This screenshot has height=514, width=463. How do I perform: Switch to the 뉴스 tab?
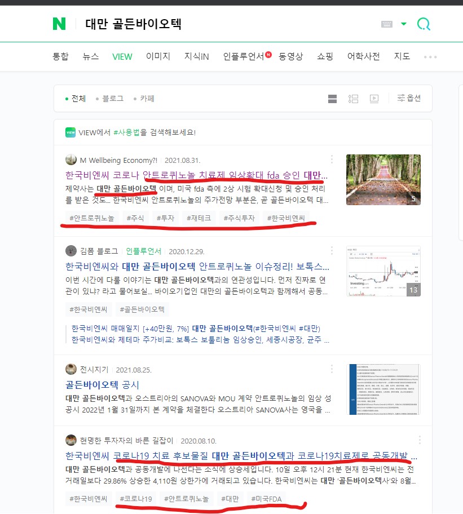[x=90, y=56]
